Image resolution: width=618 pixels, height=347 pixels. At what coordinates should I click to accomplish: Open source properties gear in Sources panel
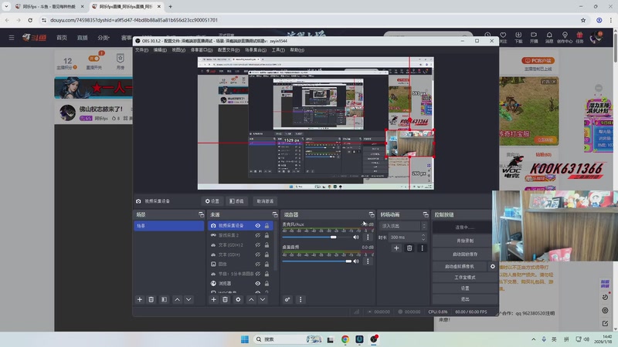pos(238,299)
